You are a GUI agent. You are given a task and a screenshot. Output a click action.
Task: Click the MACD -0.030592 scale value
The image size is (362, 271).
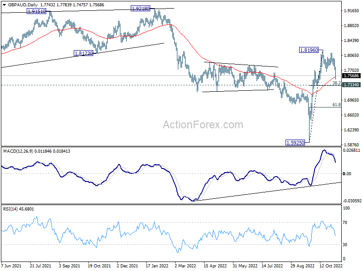click(x=352, y=201)
